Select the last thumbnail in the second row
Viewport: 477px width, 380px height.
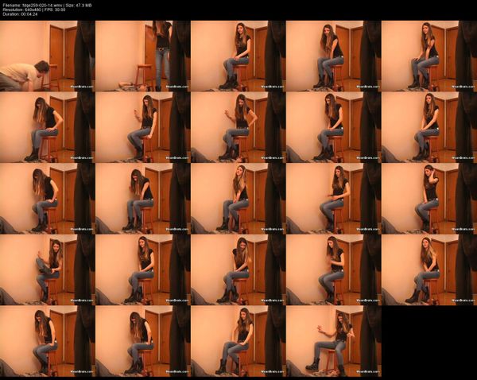(429, 127)
